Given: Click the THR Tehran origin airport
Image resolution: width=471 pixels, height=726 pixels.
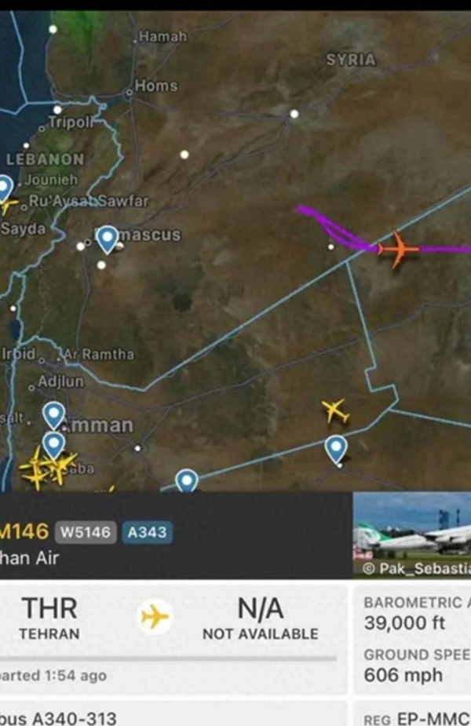Looking at the screenshot, I should 49,618.
